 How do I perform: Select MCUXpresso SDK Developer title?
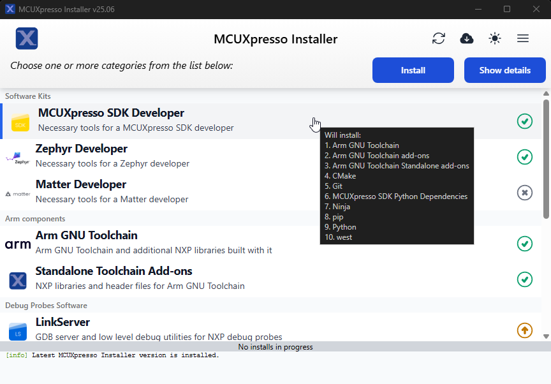click(111, 113)
